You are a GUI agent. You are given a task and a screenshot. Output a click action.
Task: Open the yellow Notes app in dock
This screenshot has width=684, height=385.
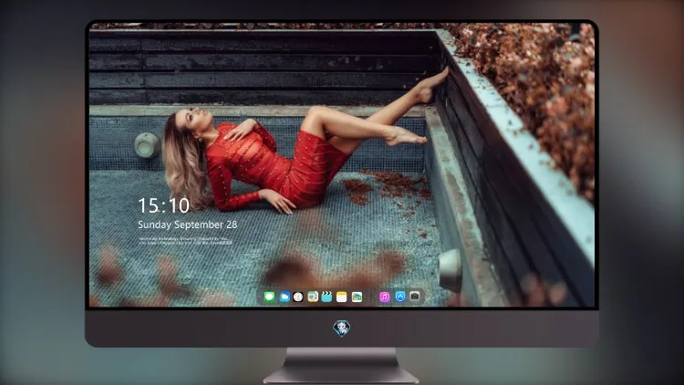point(342,297)
